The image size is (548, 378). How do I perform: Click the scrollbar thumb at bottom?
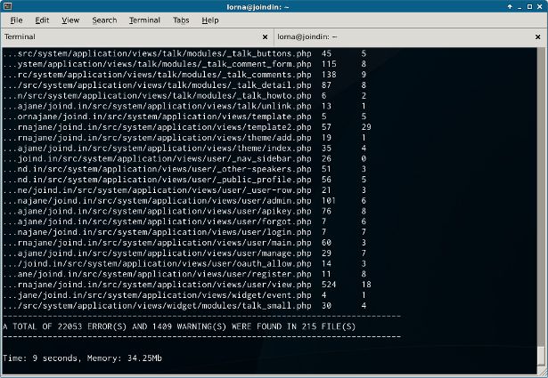[541, 356]
